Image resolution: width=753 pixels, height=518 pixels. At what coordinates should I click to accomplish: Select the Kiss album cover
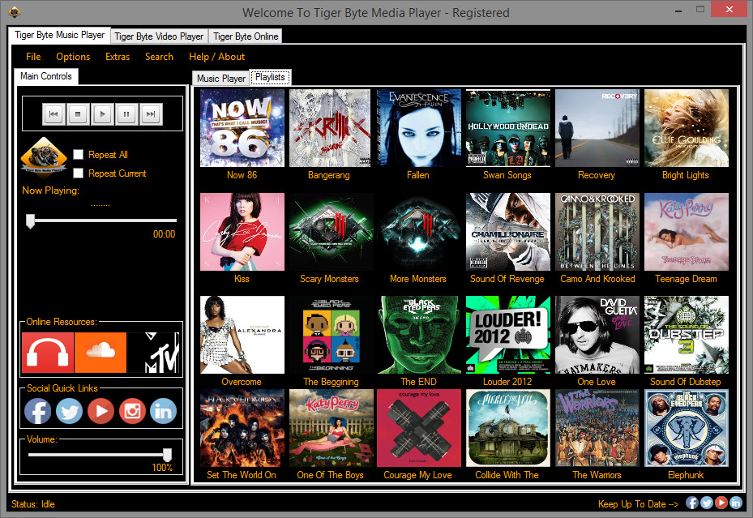pos(242,232)
